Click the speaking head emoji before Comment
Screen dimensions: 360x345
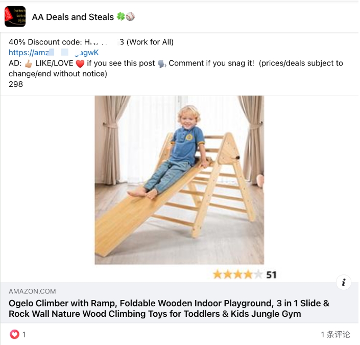coord(162,63)
